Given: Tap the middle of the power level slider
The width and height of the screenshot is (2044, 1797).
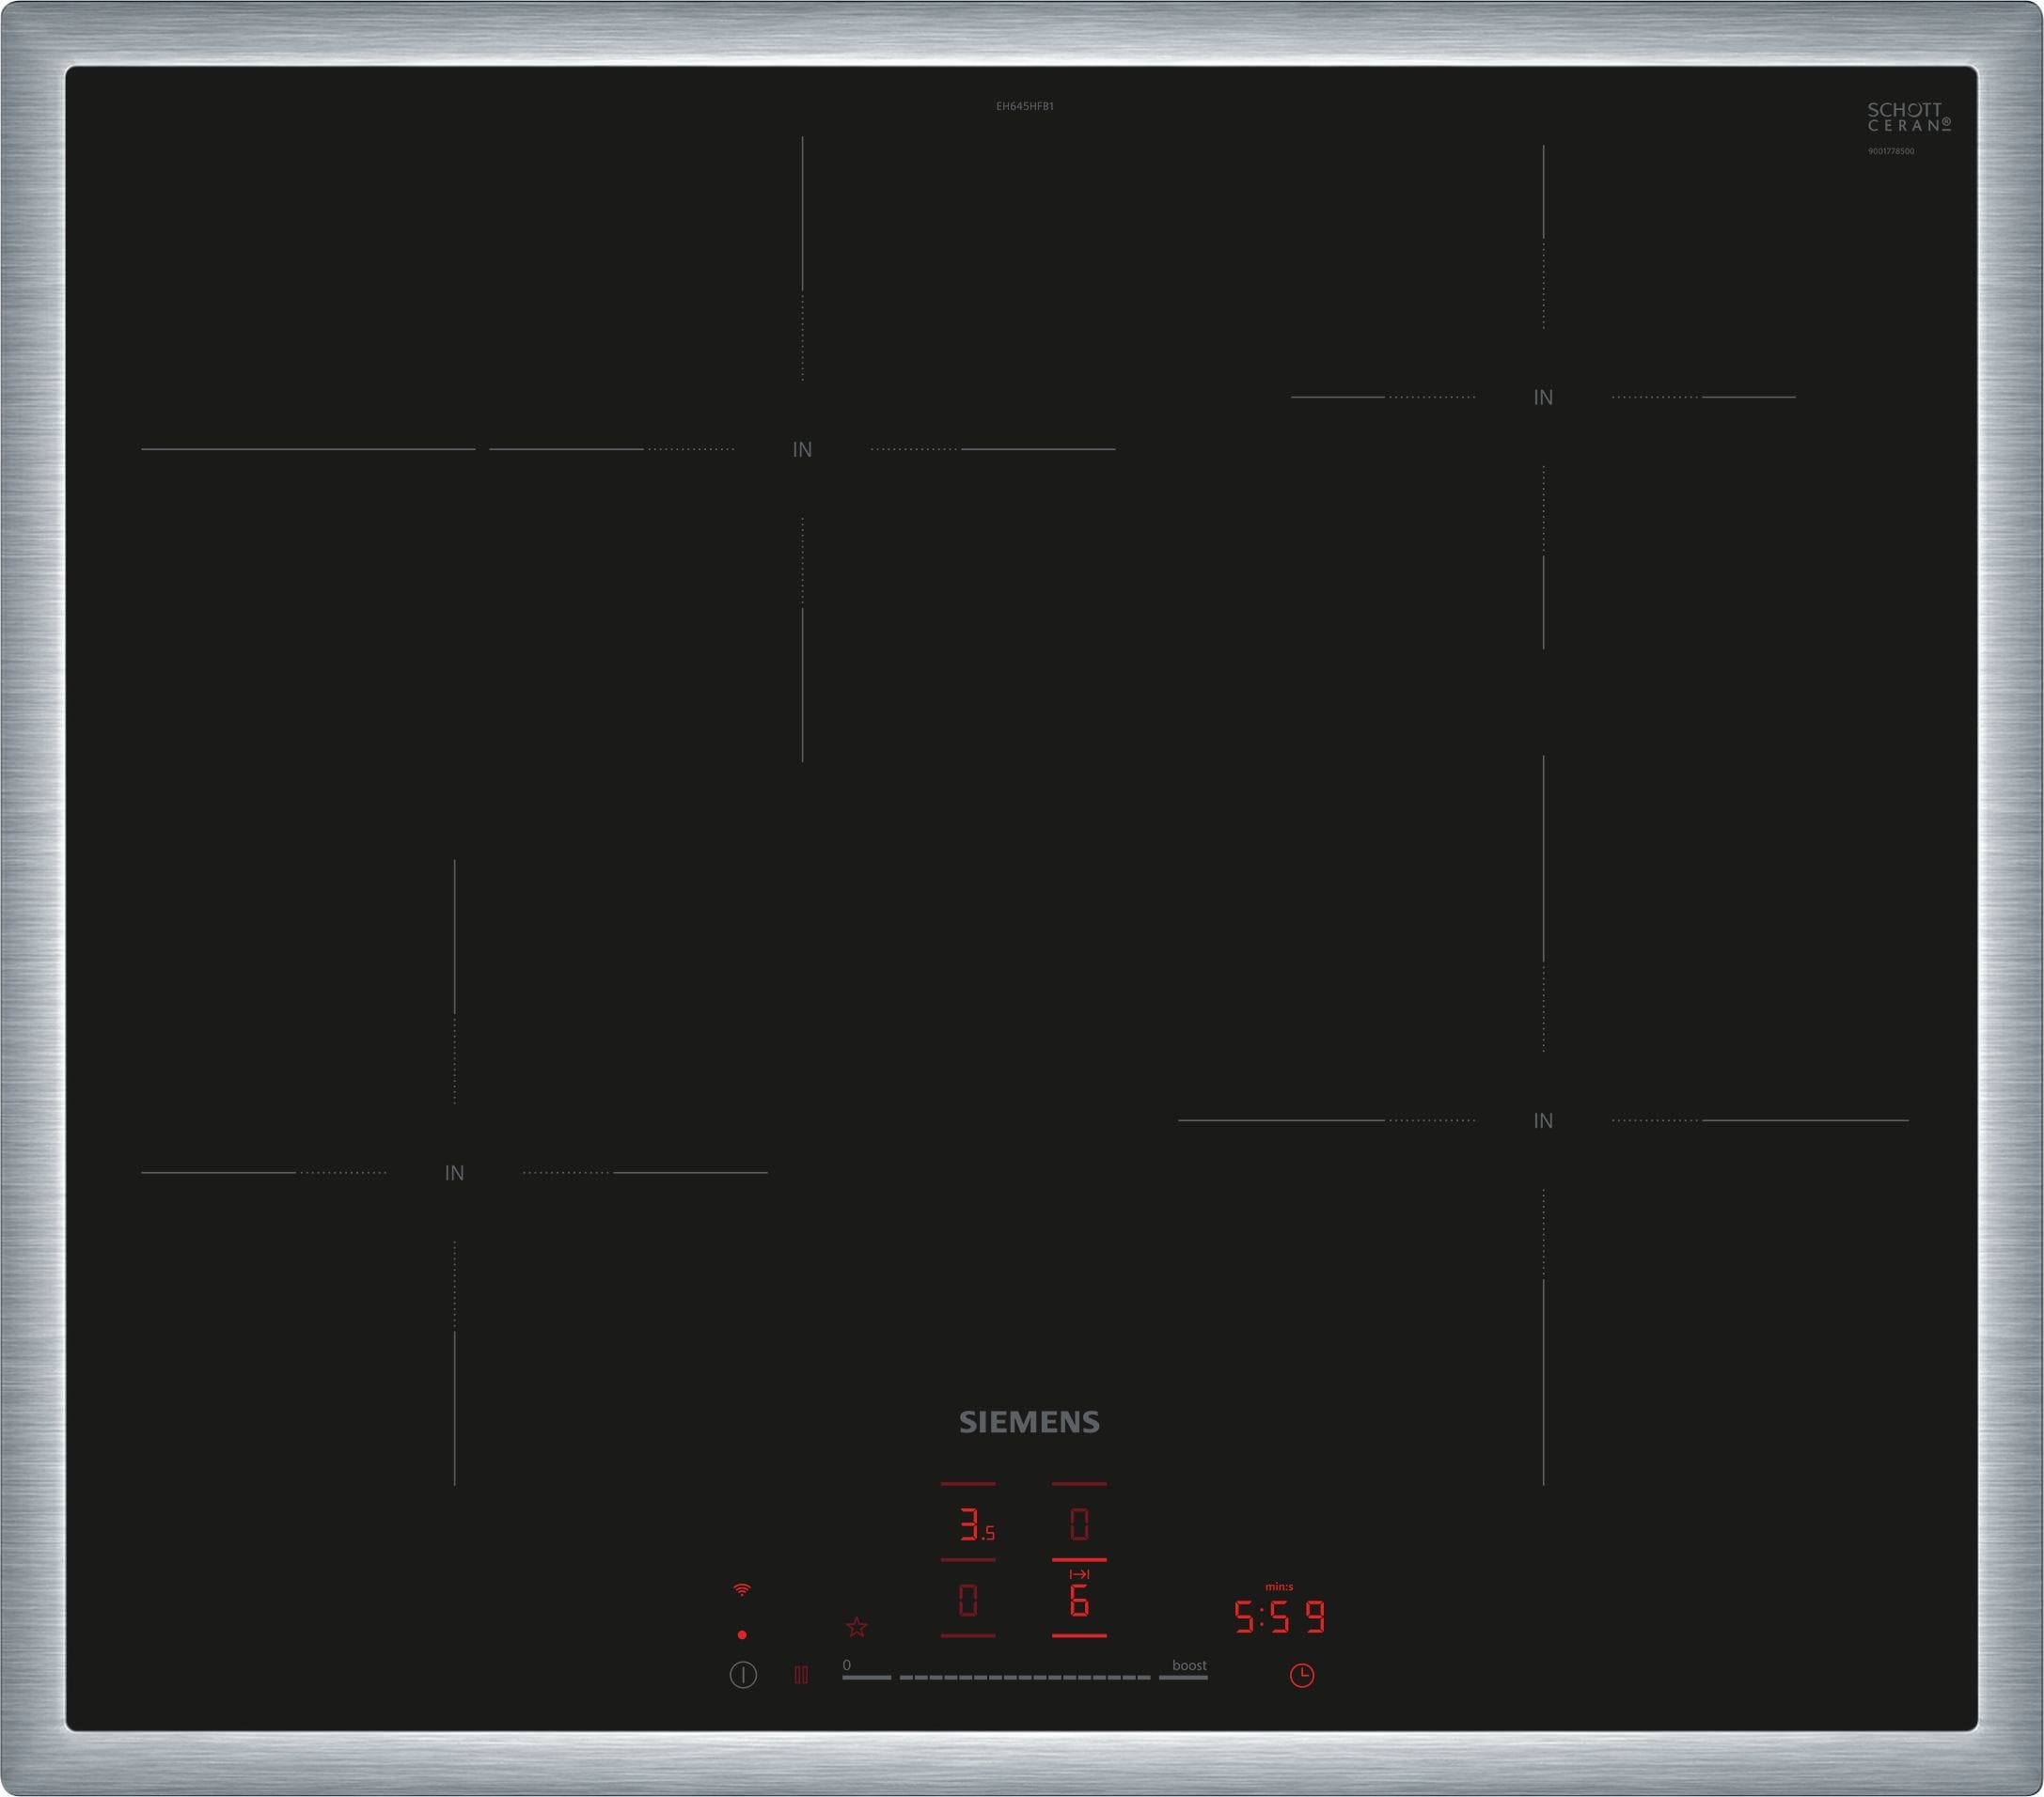Looking at the screenshot, I should pyautogui.click(x=1025, y=1677).
